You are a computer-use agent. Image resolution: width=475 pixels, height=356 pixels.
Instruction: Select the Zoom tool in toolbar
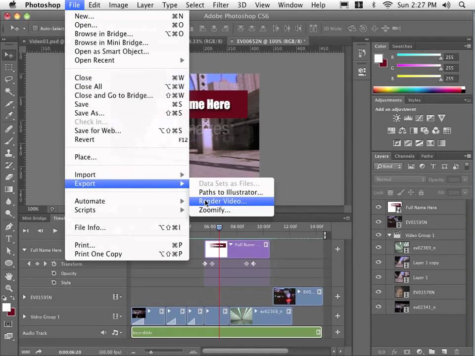tap(9, 288)
